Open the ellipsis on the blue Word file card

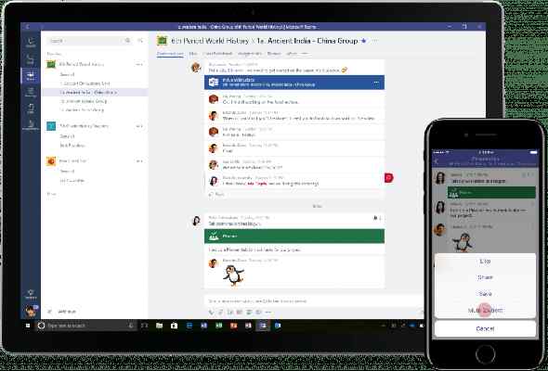(376, 83)
